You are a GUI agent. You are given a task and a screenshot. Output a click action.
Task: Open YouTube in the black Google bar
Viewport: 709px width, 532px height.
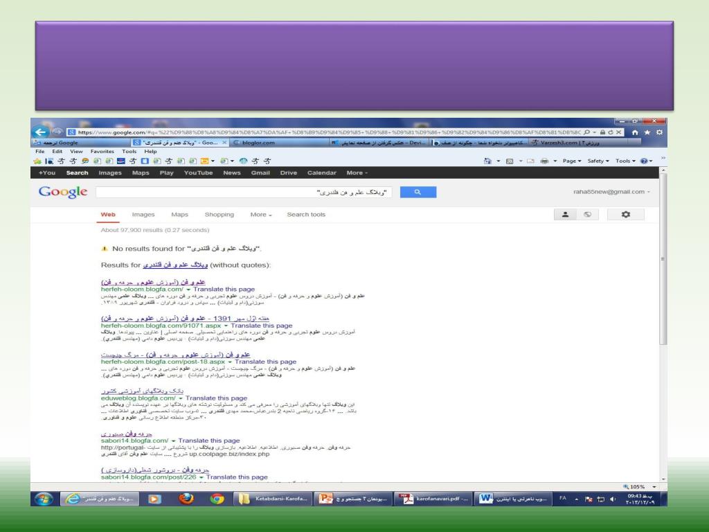198,172
